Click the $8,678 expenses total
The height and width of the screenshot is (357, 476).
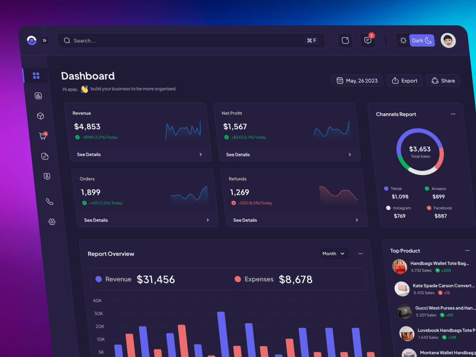point(296,279)
